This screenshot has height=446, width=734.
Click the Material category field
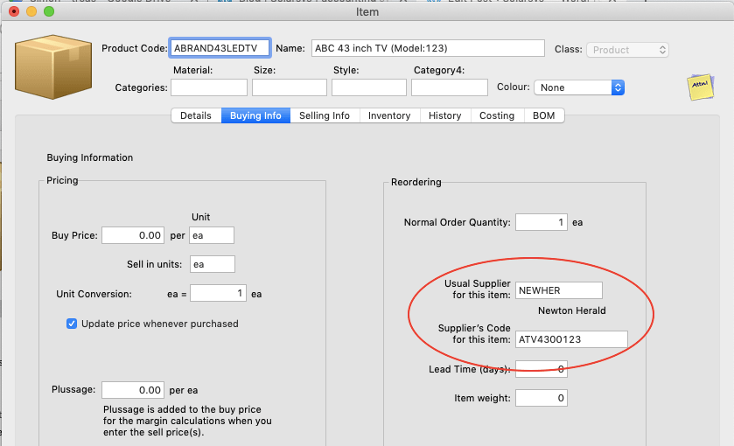pos(209,87)
